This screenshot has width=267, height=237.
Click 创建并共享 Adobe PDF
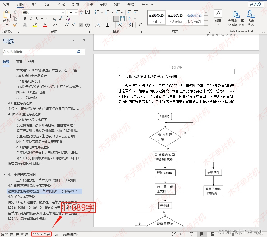point(236,19)
